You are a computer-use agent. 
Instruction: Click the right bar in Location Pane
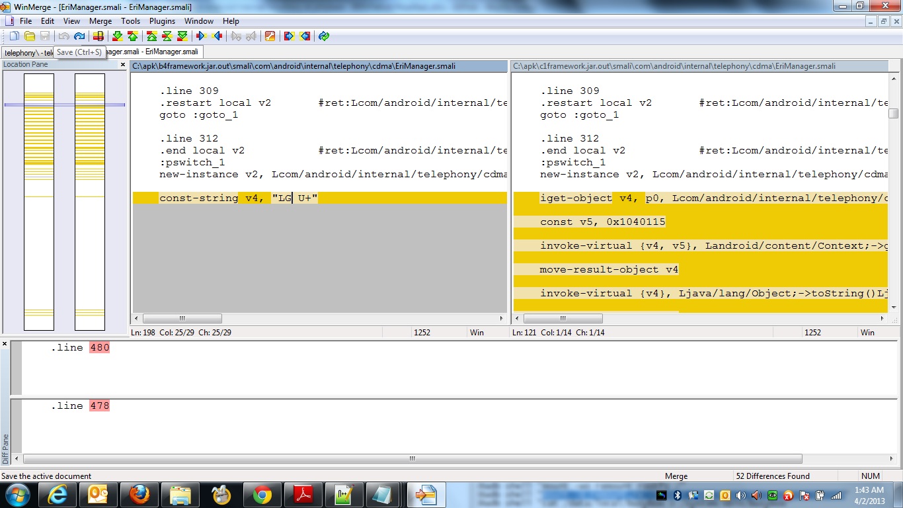(x=89, y=202)
